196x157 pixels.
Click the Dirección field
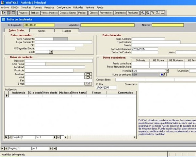pos(58,61)
